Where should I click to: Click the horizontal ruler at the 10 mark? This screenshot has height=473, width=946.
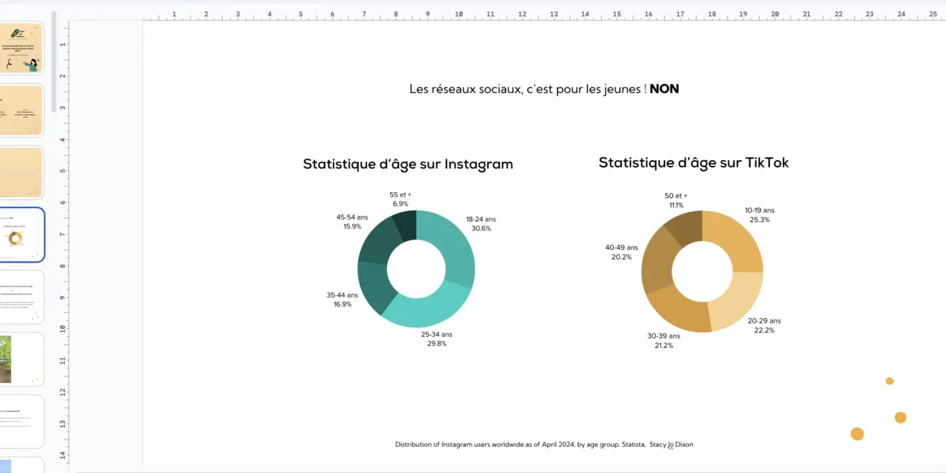click(458, 14)
